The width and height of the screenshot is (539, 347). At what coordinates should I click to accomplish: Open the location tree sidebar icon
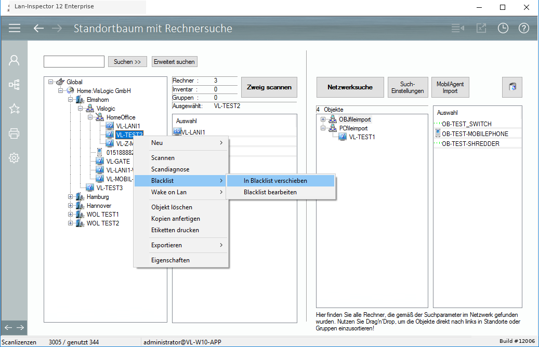click(x=14, y=85)
